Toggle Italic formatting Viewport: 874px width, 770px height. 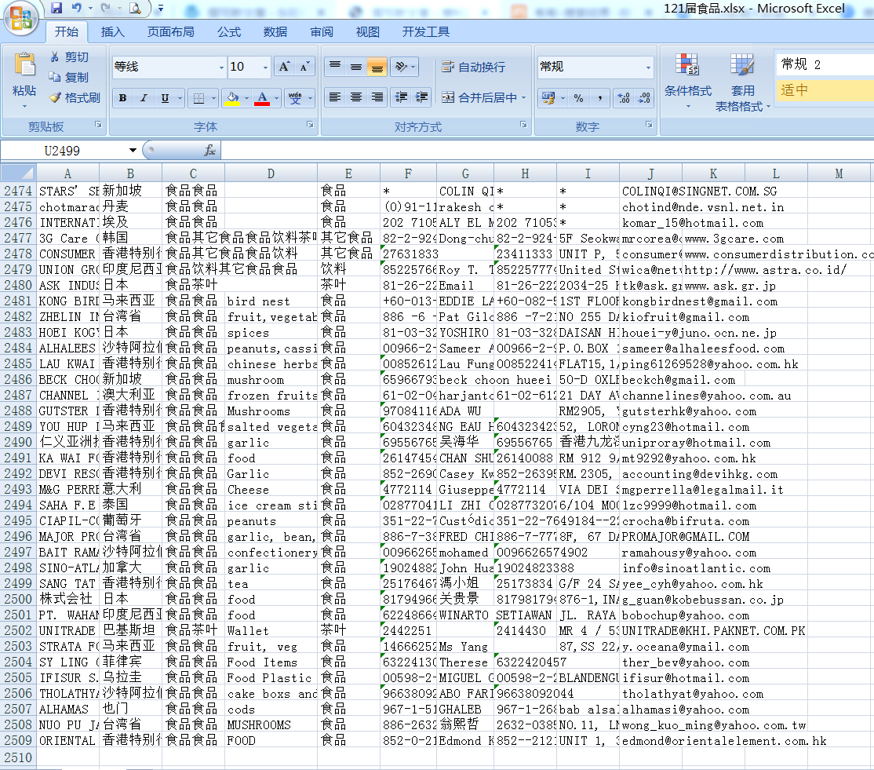(144, 98)
